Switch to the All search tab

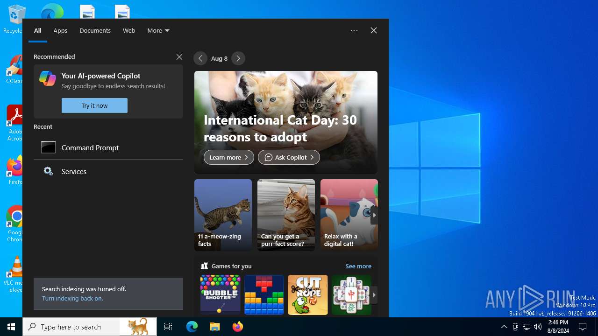(x=38, y=30)
